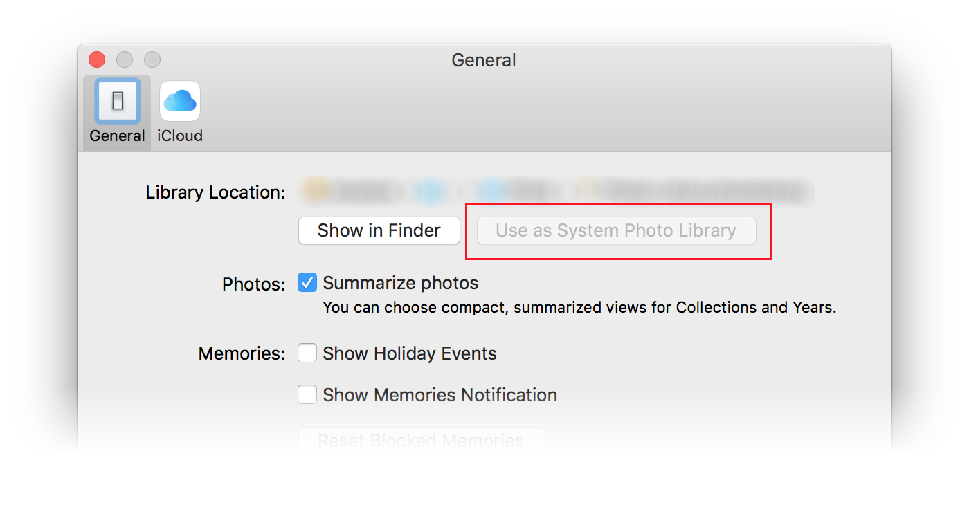Turn on Show Memories Notification checkbox
Image resolution: width=969 pixels, height=505 pixels.
[x=307, y=394]
